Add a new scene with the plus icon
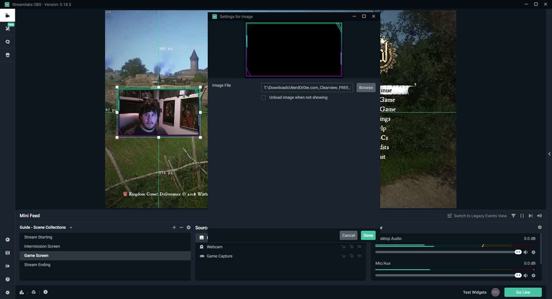552x299 pixels. pyautogui.click(x=174, y=227)
